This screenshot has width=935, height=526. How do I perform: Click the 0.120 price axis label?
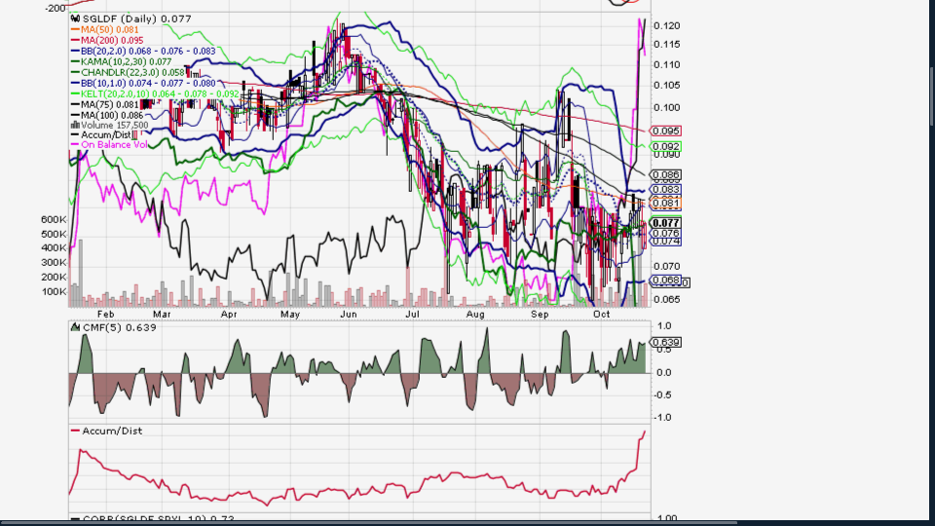666,26
